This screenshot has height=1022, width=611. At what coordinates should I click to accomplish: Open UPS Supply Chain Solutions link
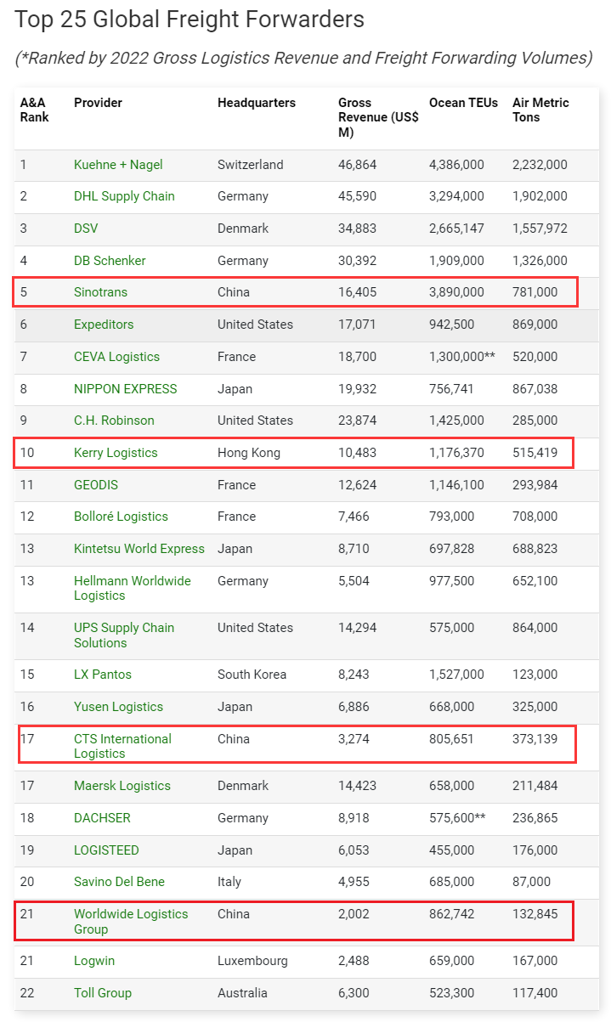[124, 635]
